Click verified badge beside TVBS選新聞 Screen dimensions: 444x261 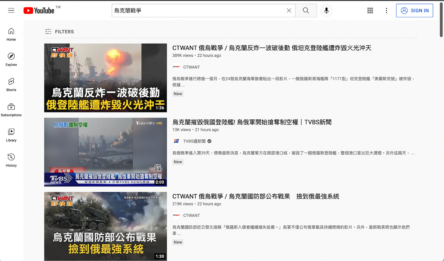tap(209, 141)
